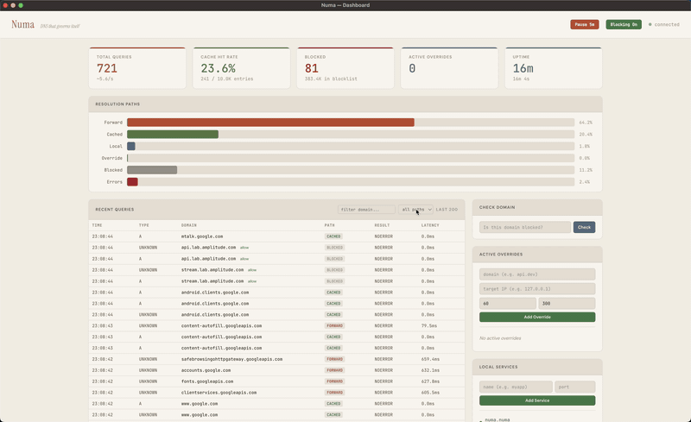Screen dimensions: 691x422
Task: Click the Pause 5m button
Action: (x=585, y=25)
